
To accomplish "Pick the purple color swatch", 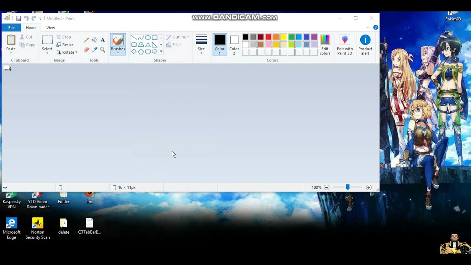I will (x=314, y=37).
